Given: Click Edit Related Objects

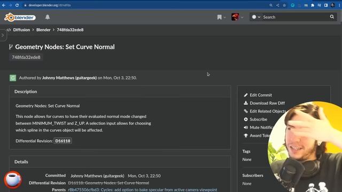Looking at the screenshot, I should pos(265,111).
